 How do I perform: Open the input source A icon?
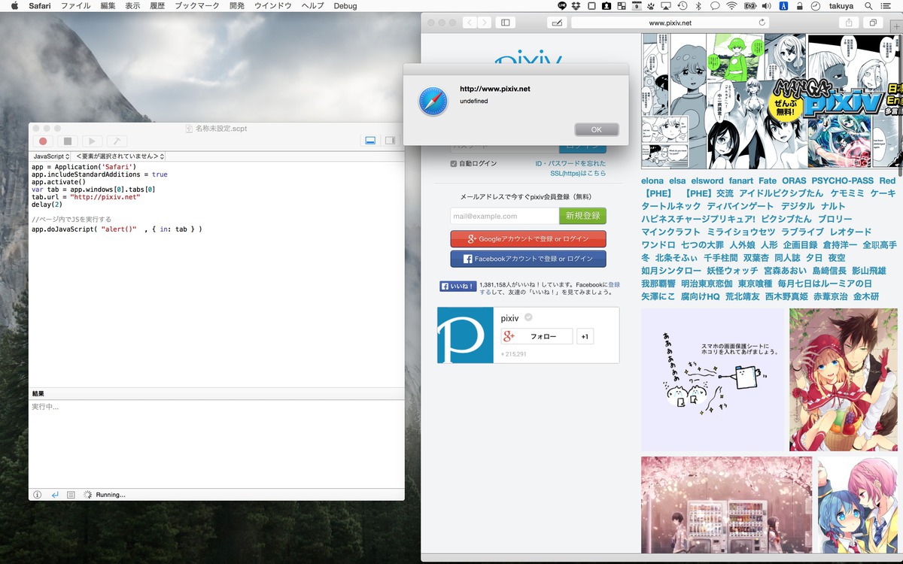[784, 6]
